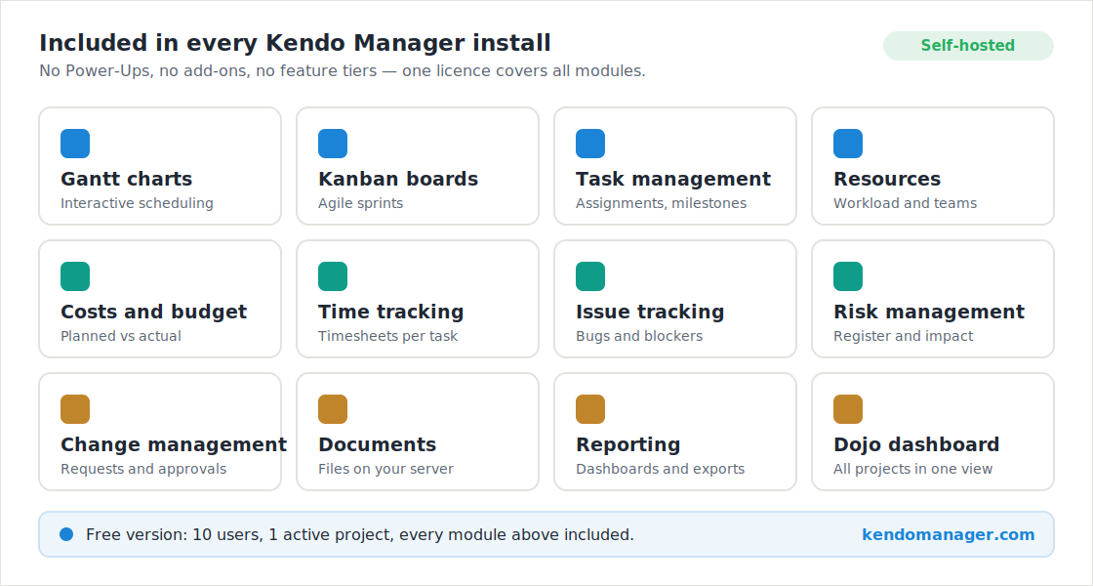The width and height of the screenshot is (1093, 586).
Task: Click the 'Assignments, milestones' description
Action: point(661,203)
